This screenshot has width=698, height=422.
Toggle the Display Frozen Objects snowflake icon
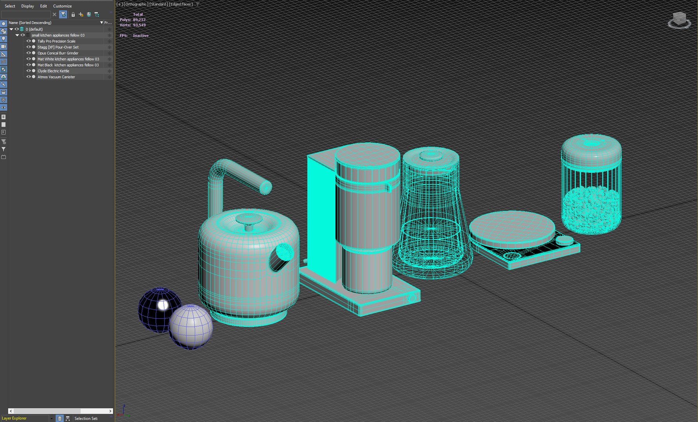[4, 100]
